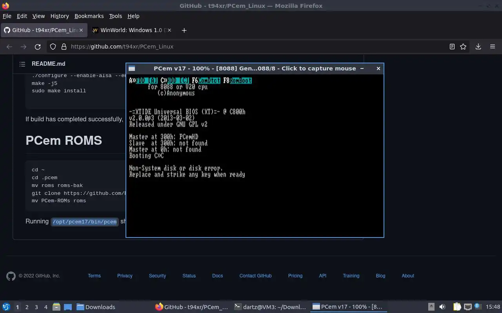The width and height of the screenshot is (502, 313).
Task: Show hidden tray icons arrow
Action: click(431, 307)
